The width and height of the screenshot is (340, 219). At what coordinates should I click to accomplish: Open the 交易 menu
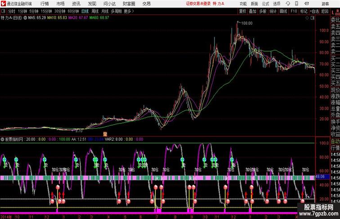(147, 4)
